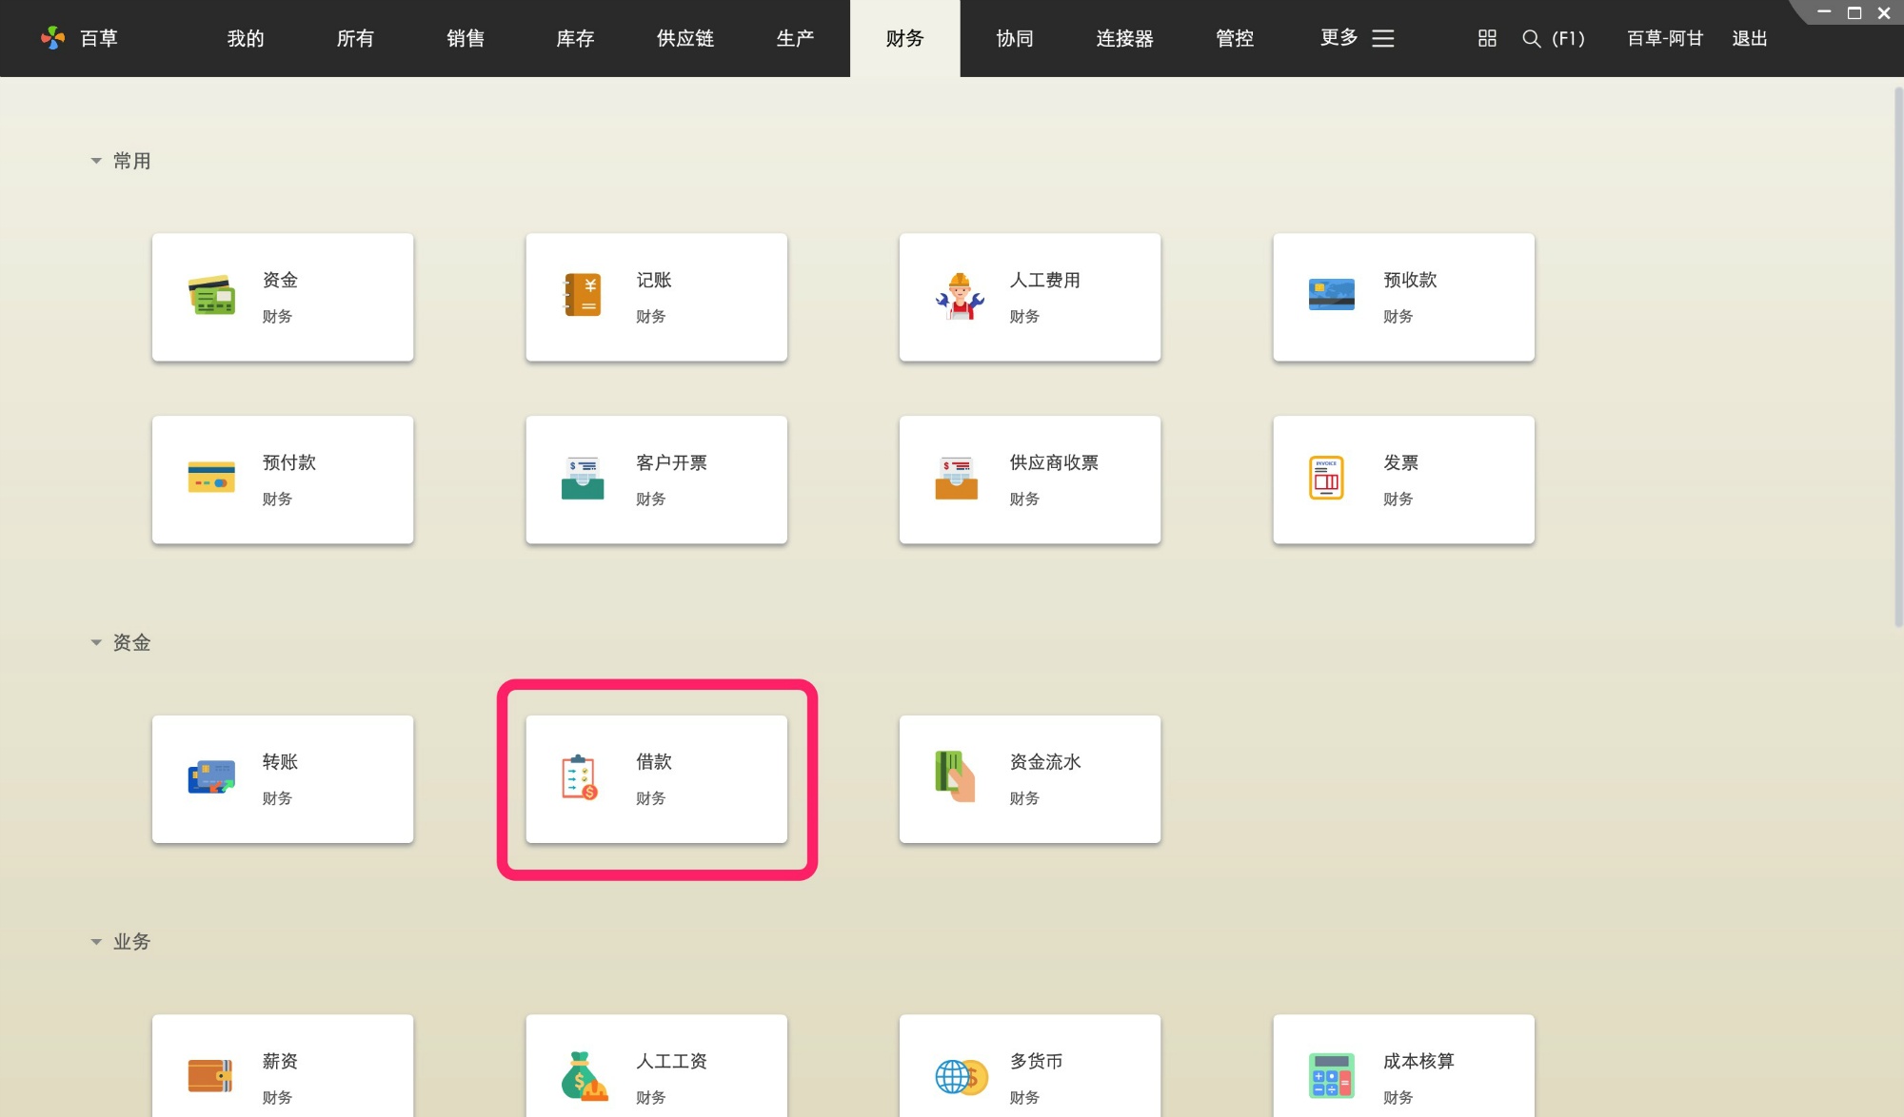Click the 百草 brand name text
Image resolution: width=1904 pixels, height=1117 pixels.
(x=99, y=38)
